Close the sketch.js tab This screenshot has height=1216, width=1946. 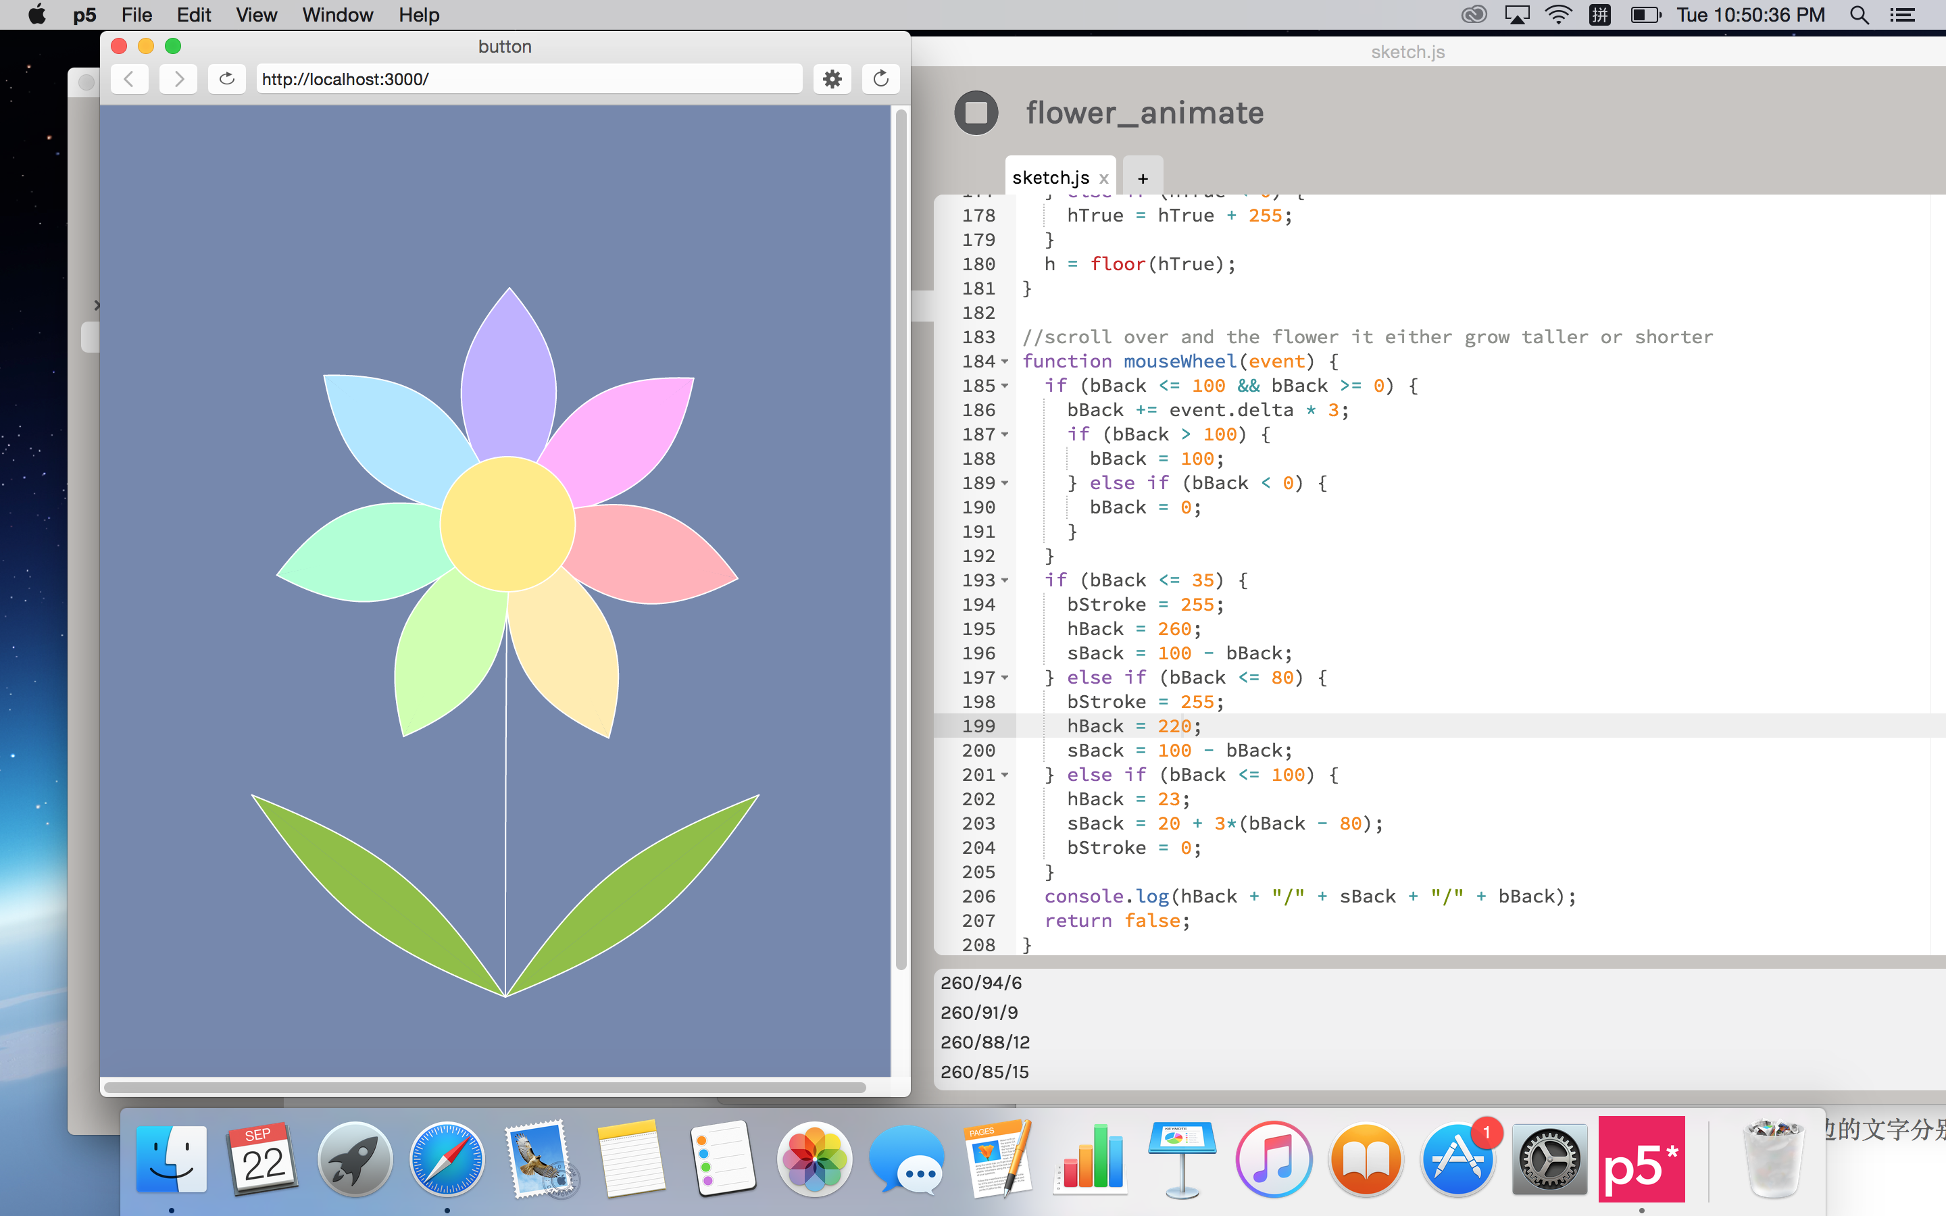click(1104, 178)
